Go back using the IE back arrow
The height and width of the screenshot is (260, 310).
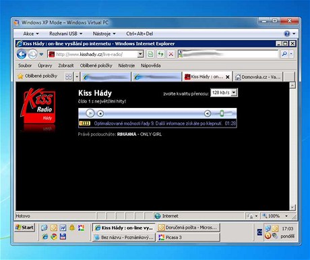(22, 54)
